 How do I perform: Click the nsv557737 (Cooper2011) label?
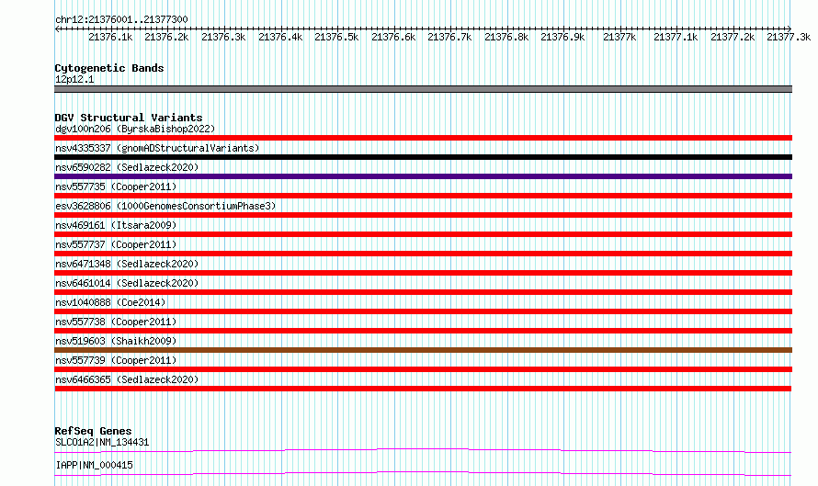[x=116, y=244]
